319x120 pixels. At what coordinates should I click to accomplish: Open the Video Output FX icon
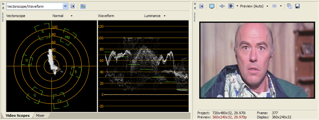222,6
